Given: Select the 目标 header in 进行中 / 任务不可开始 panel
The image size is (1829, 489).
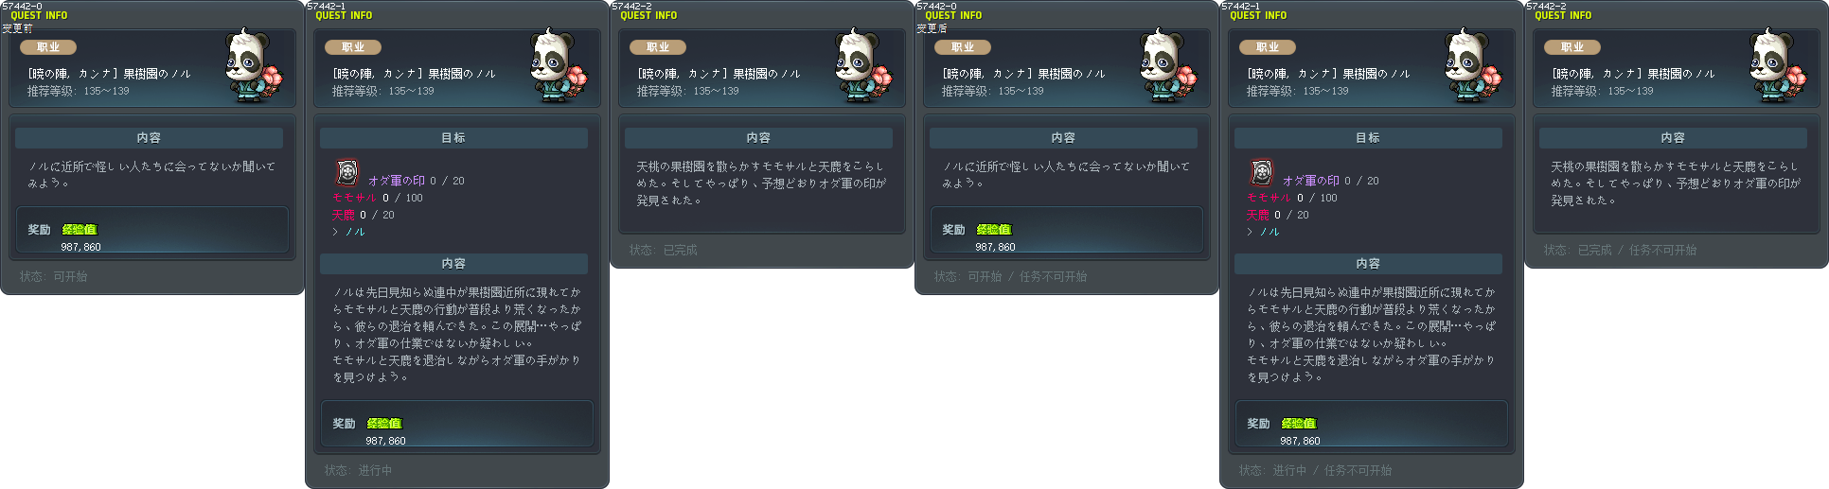Looking at the screenshot, I should (1368, 138).
